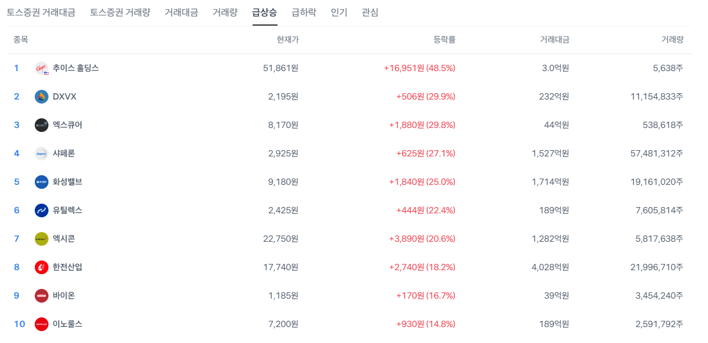The image size is (708, 343).
Task: Click the 유틸렉스 logo icon
Action: click(x=40, y=210)
